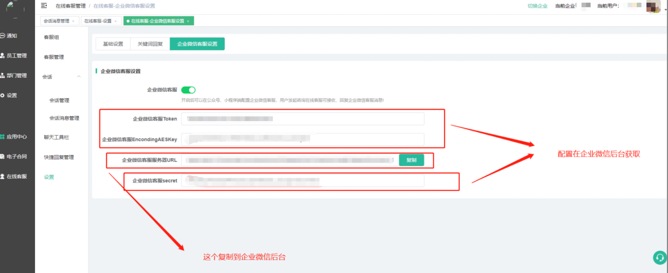Collapse the sidebar with the hamburger icon

point(44,6)
